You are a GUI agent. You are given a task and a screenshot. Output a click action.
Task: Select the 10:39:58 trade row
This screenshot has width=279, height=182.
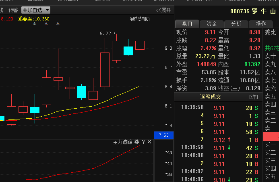219,107
